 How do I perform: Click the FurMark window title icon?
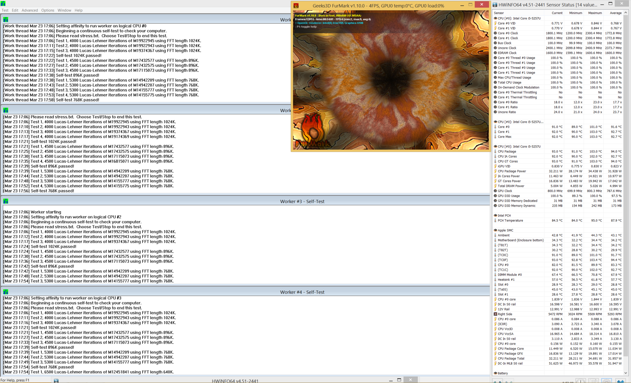296,6
